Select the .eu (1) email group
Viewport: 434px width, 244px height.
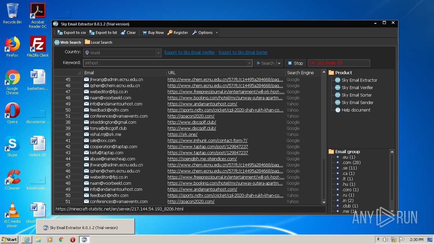[x=348, y=157]
